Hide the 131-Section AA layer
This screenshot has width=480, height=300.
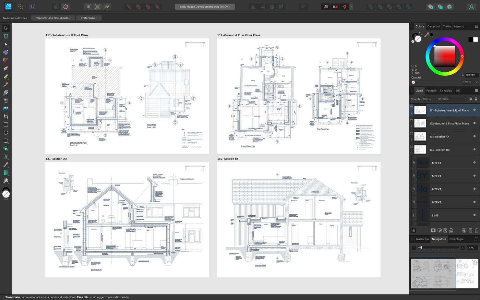pyautogui.click(x=475, y=136)
